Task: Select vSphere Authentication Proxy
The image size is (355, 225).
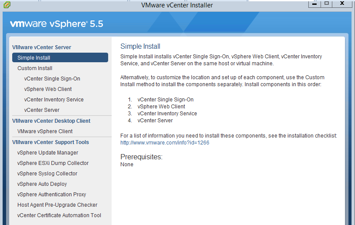Action: 51,194
